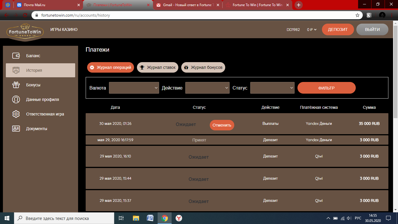Click the ID card icon beside Документы

[x=16, y=129]
